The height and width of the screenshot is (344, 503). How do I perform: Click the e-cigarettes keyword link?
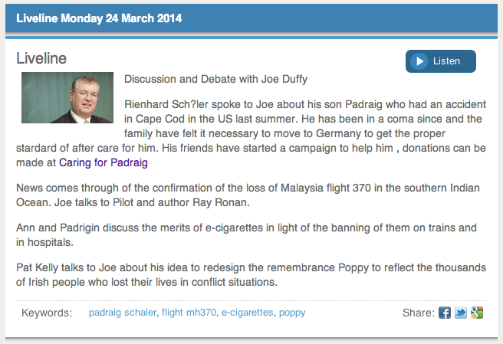tap(247, 313)
